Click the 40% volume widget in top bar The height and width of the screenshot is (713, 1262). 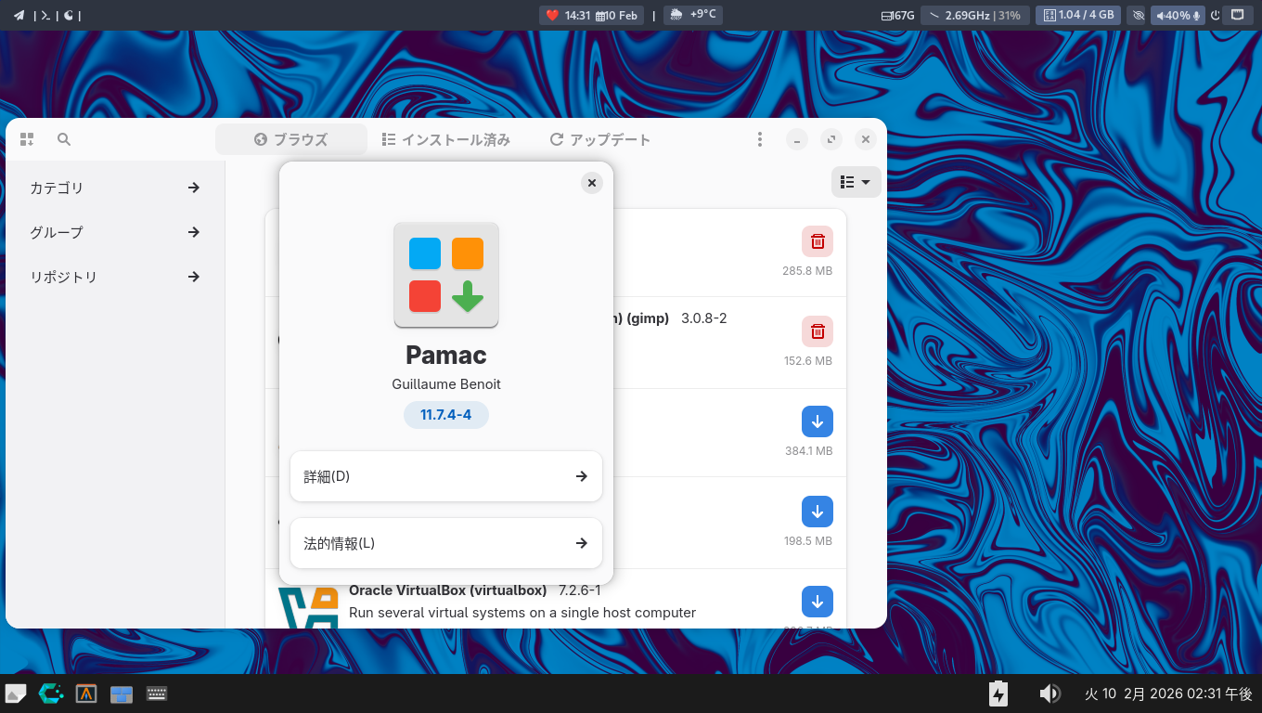pos(1178,15)
